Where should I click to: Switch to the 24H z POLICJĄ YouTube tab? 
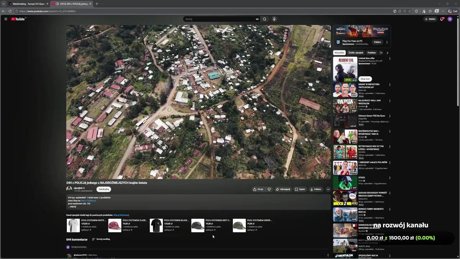72,4
